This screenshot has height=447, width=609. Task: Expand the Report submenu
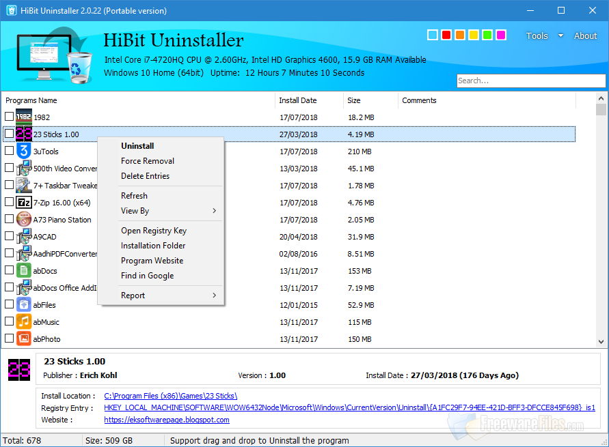133,295
